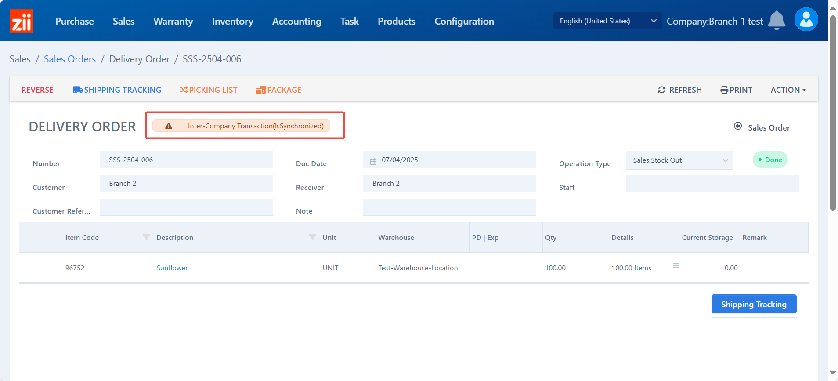The image size is (838, 381).
Task: Click the blue Shipping Tracking button
Action: point(754,304)
